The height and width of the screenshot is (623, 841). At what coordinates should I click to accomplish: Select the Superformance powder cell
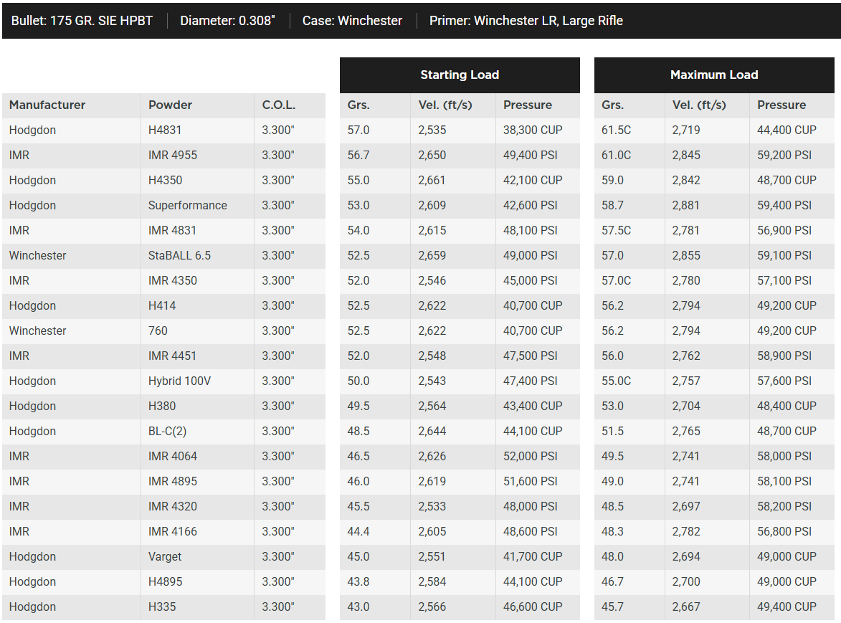pos(187,205)
